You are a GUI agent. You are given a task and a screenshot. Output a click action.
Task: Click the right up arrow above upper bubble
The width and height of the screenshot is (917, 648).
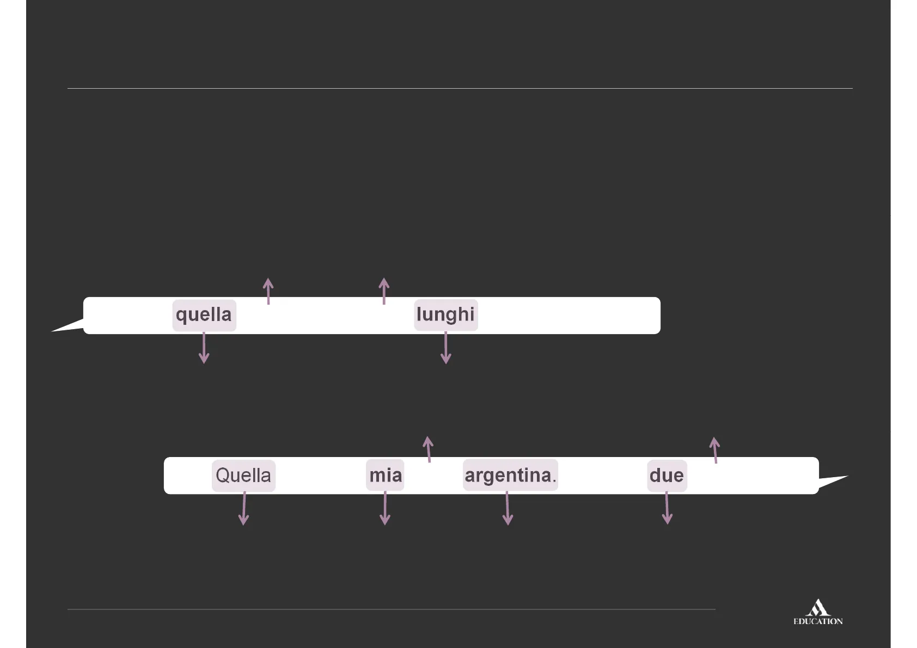(384, 291)
